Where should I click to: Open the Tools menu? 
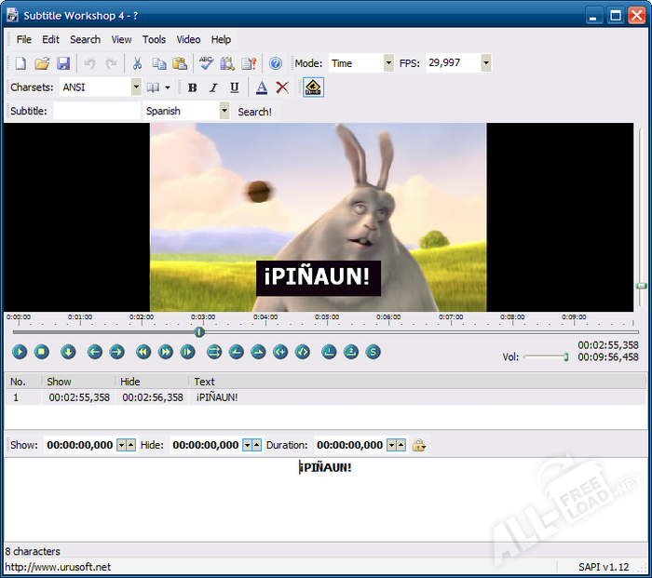(x=154, y=40)
